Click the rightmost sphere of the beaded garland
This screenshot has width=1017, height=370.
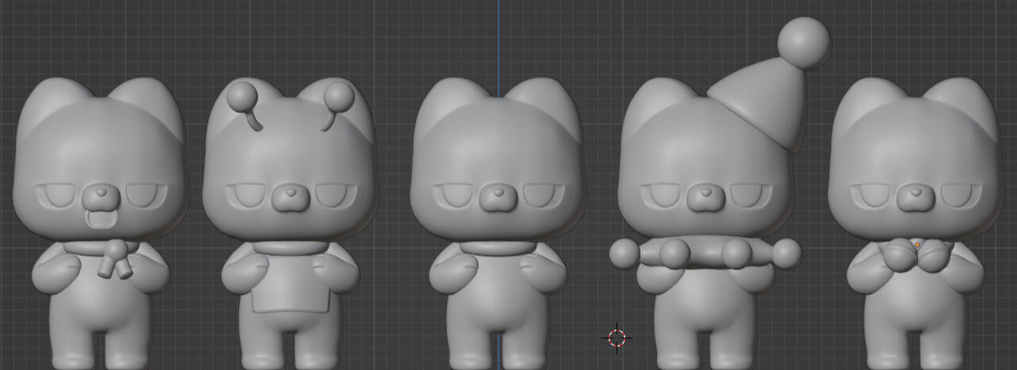click(x=786, y=253)
